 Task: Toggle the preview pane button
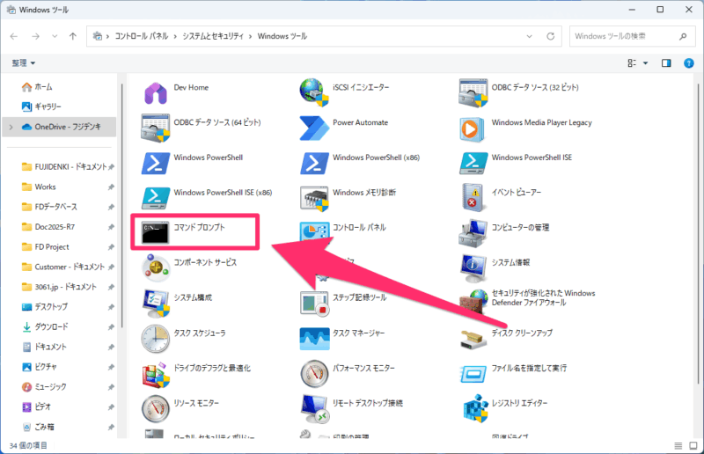pyautogui.click(x=666, y=63)
